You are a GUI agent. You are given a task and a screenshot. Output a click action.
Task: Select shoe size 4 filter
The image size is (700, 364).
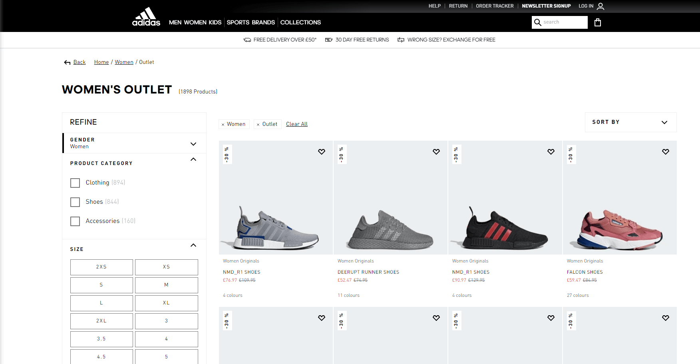[167, 339]
